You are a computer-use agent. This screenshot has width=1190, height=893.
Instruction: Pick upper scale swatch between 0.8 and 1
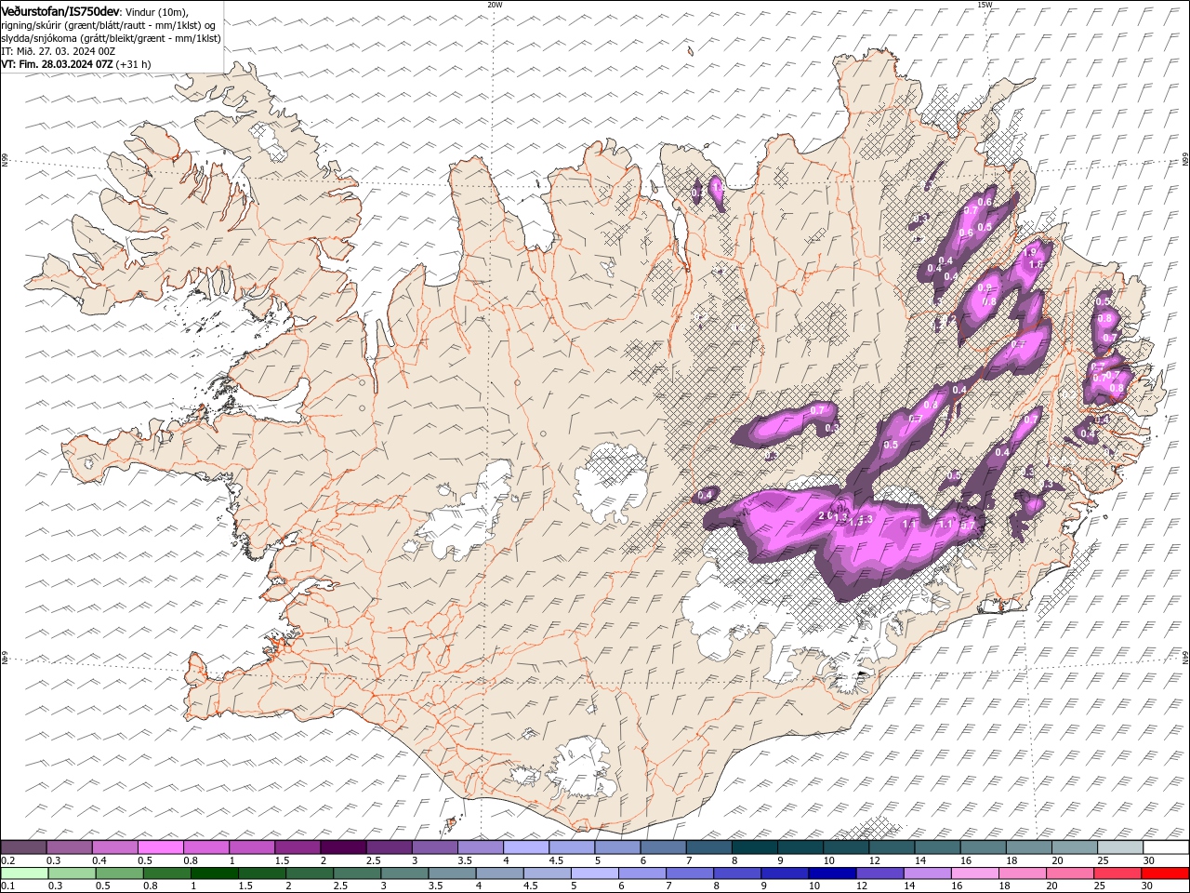click(205, 847)
